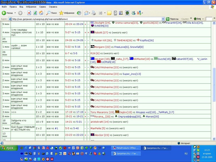Click the R1N [6] player link
The width and height of the screenshot is (216, 162).
pos(95,54)
